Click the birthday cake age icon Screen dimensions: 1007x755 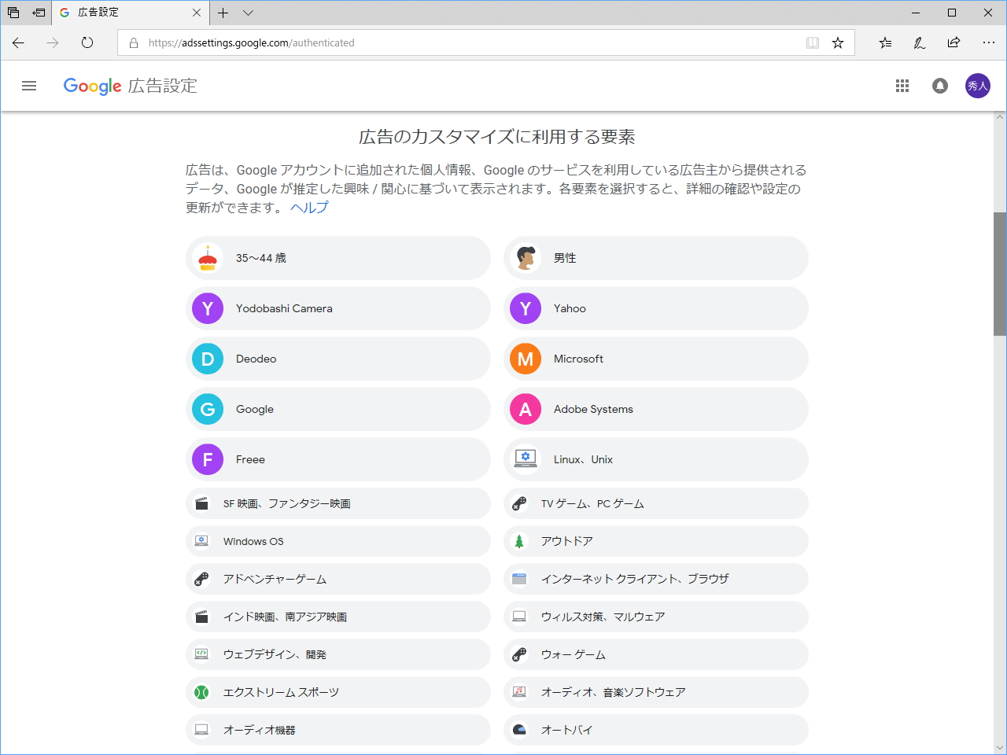click(x=208, y=258)
